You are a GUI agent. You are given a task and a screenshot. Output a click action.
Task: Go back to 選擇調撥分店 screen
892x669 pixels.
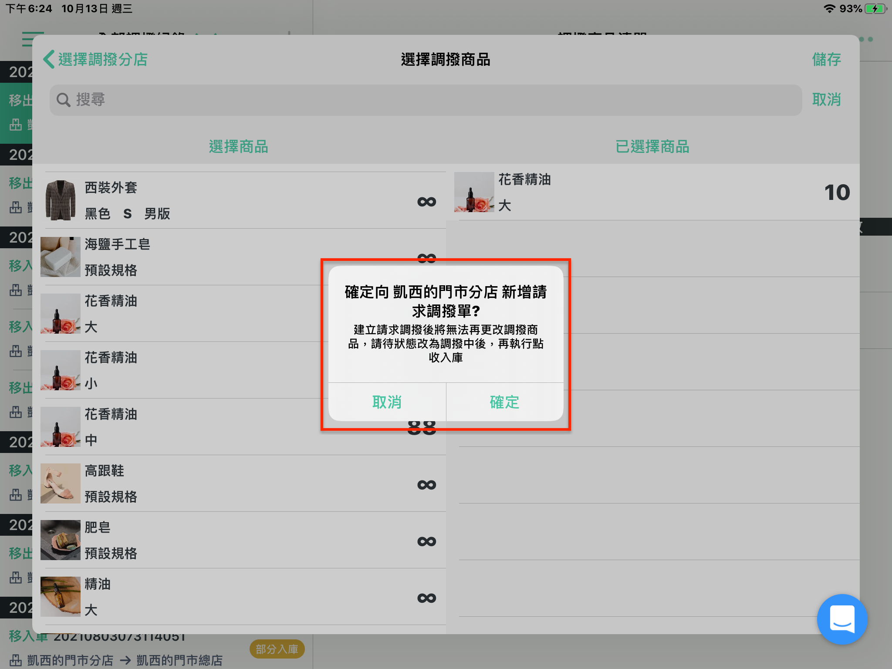[96, 59]
